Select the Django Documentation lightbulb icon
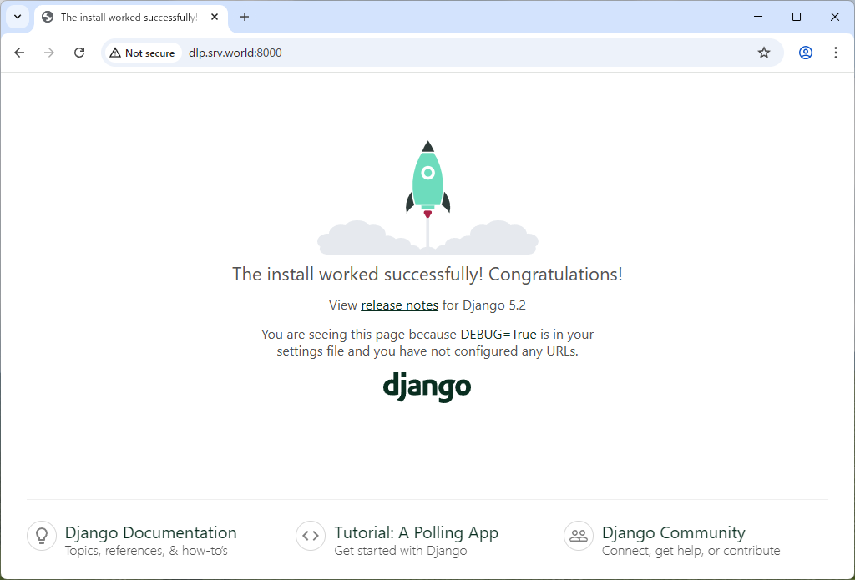 [x=42, y=536]
